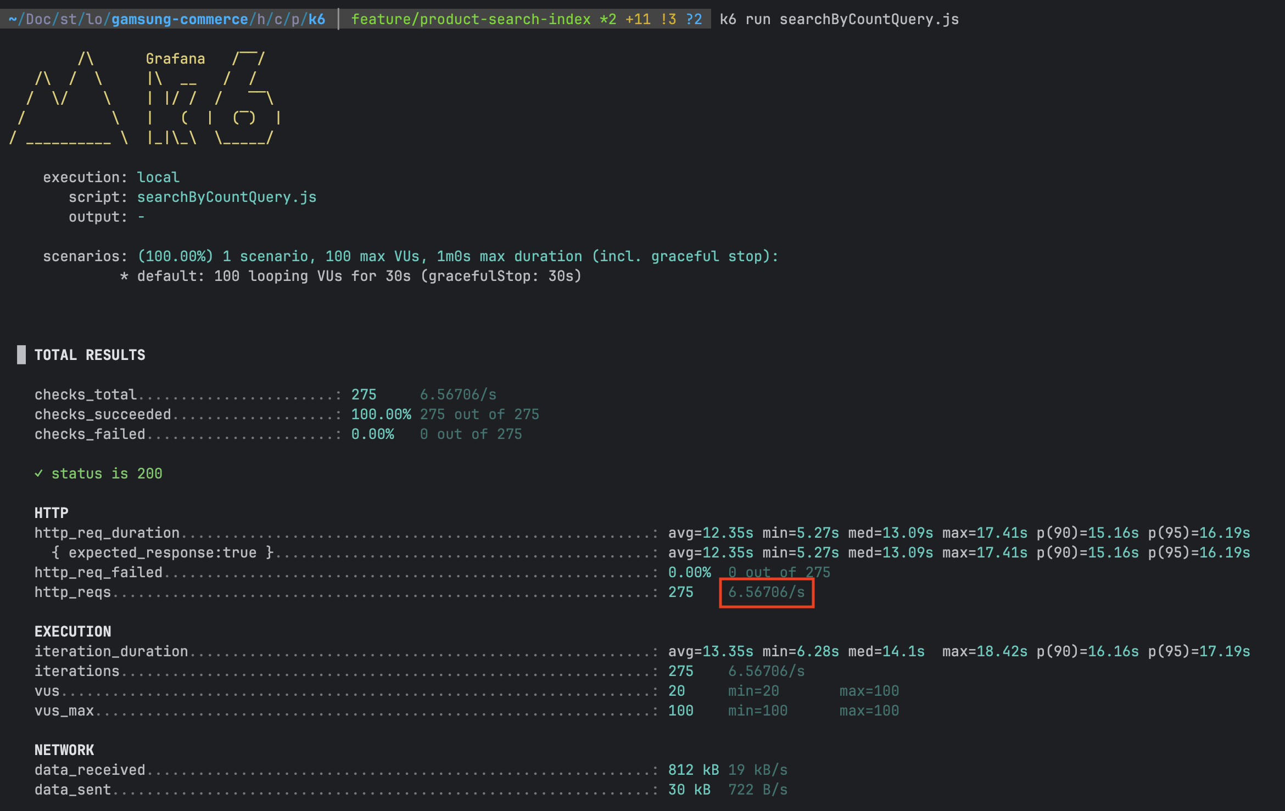Click the gamsung-commerce path segment in the prompt
1285x811 pixels.
[180, 19]
